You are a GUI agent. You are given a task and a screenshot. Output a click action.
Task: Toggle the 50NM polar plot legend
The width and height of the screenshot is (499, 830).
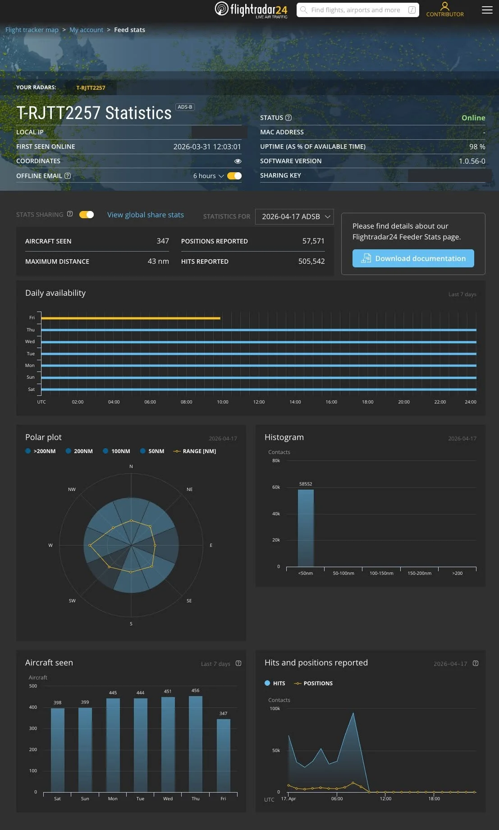tap(152, 451)
